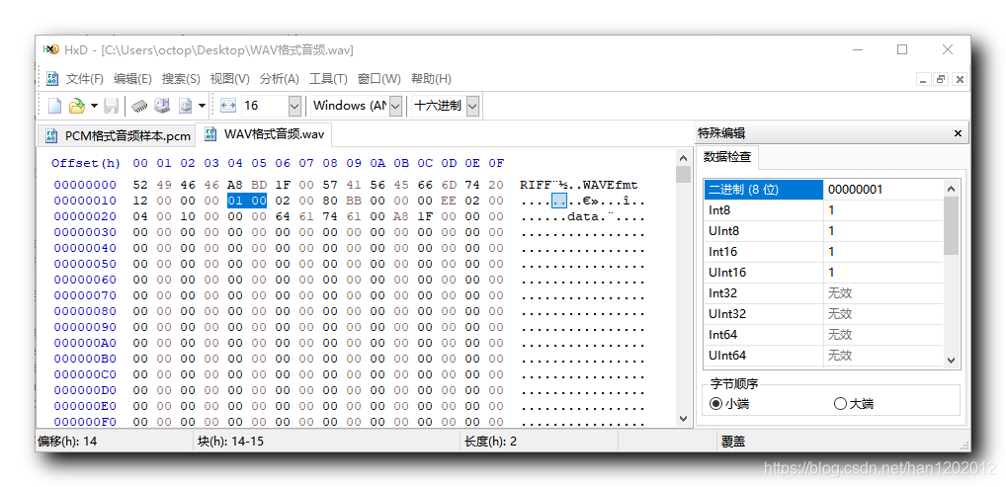Minimize the inner document window
Image resolution: width=1006 pixels, height=487 pixels.
pyautogui.click(x=924, y=80)
